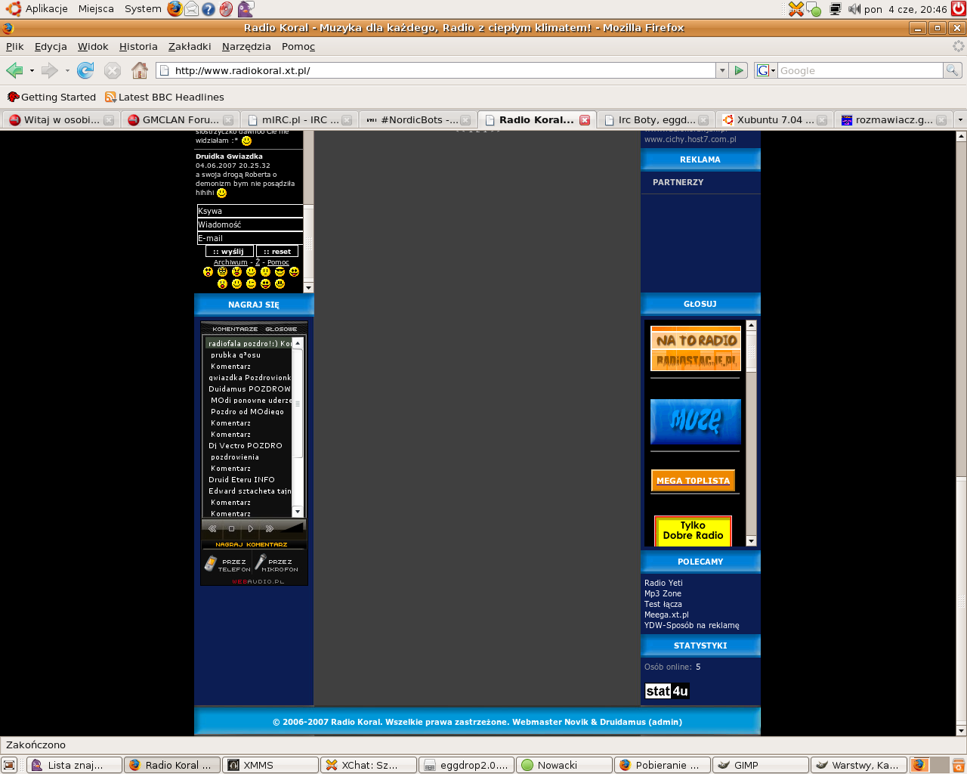Record comment via telephone icon

click(211, 563)
